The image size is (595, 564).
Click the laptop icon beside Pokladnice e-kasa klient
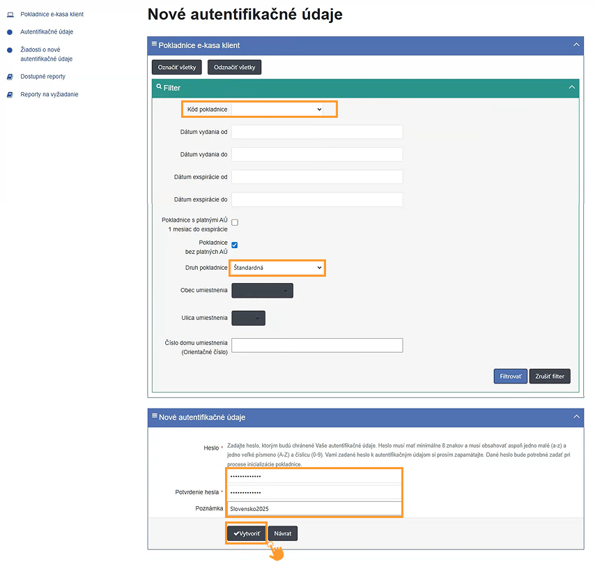pyautogui.click(x=10, y=14)
